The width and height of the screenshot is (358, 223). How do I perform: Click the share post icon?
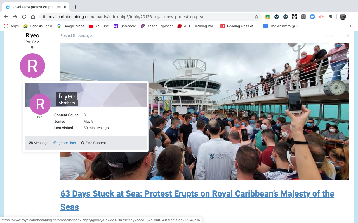click(x=348, y=36)
